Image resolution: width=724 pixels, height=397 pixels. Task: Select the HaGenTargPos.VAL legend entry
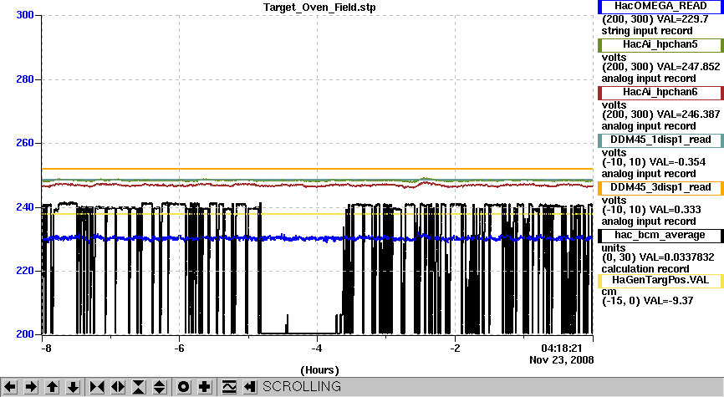pos(660,280)
